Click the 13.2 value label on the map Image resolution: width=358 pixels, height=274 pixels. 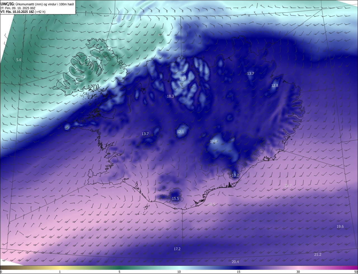tap(235, 175)
